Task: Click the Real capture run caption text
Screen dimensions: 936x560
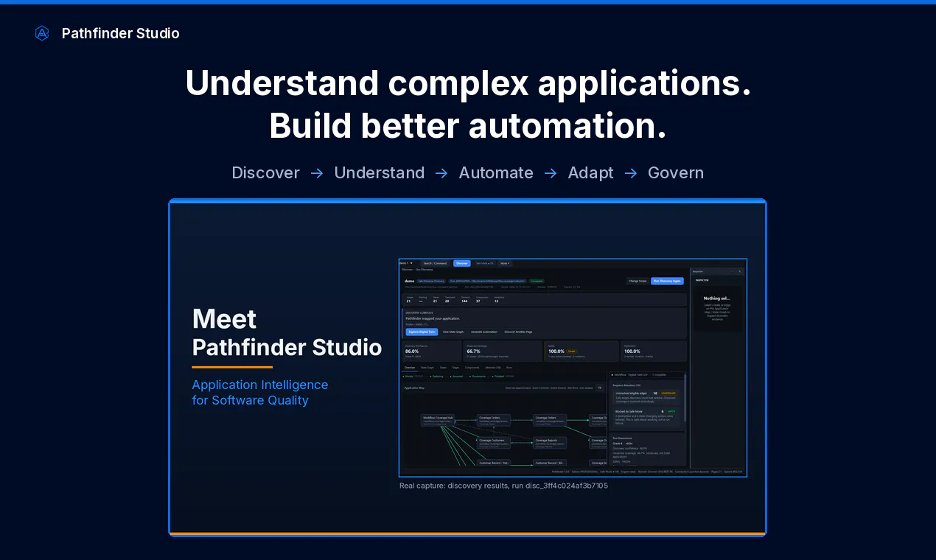Action: pos(503,486)
